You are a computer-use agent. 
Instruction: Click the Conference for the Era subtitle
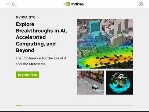coord(42,61)
